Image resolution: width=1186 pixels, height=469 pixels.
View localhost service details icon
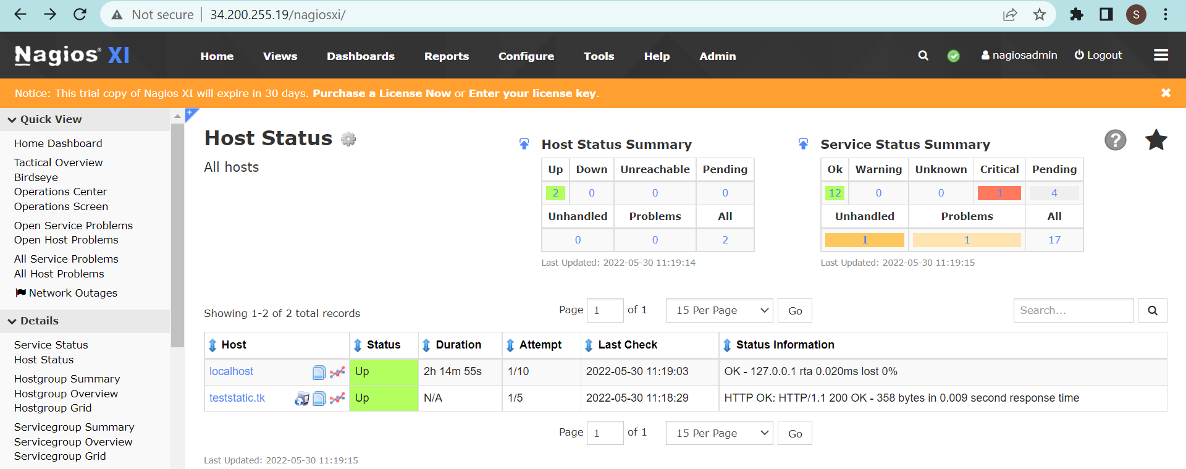(319, 372)
